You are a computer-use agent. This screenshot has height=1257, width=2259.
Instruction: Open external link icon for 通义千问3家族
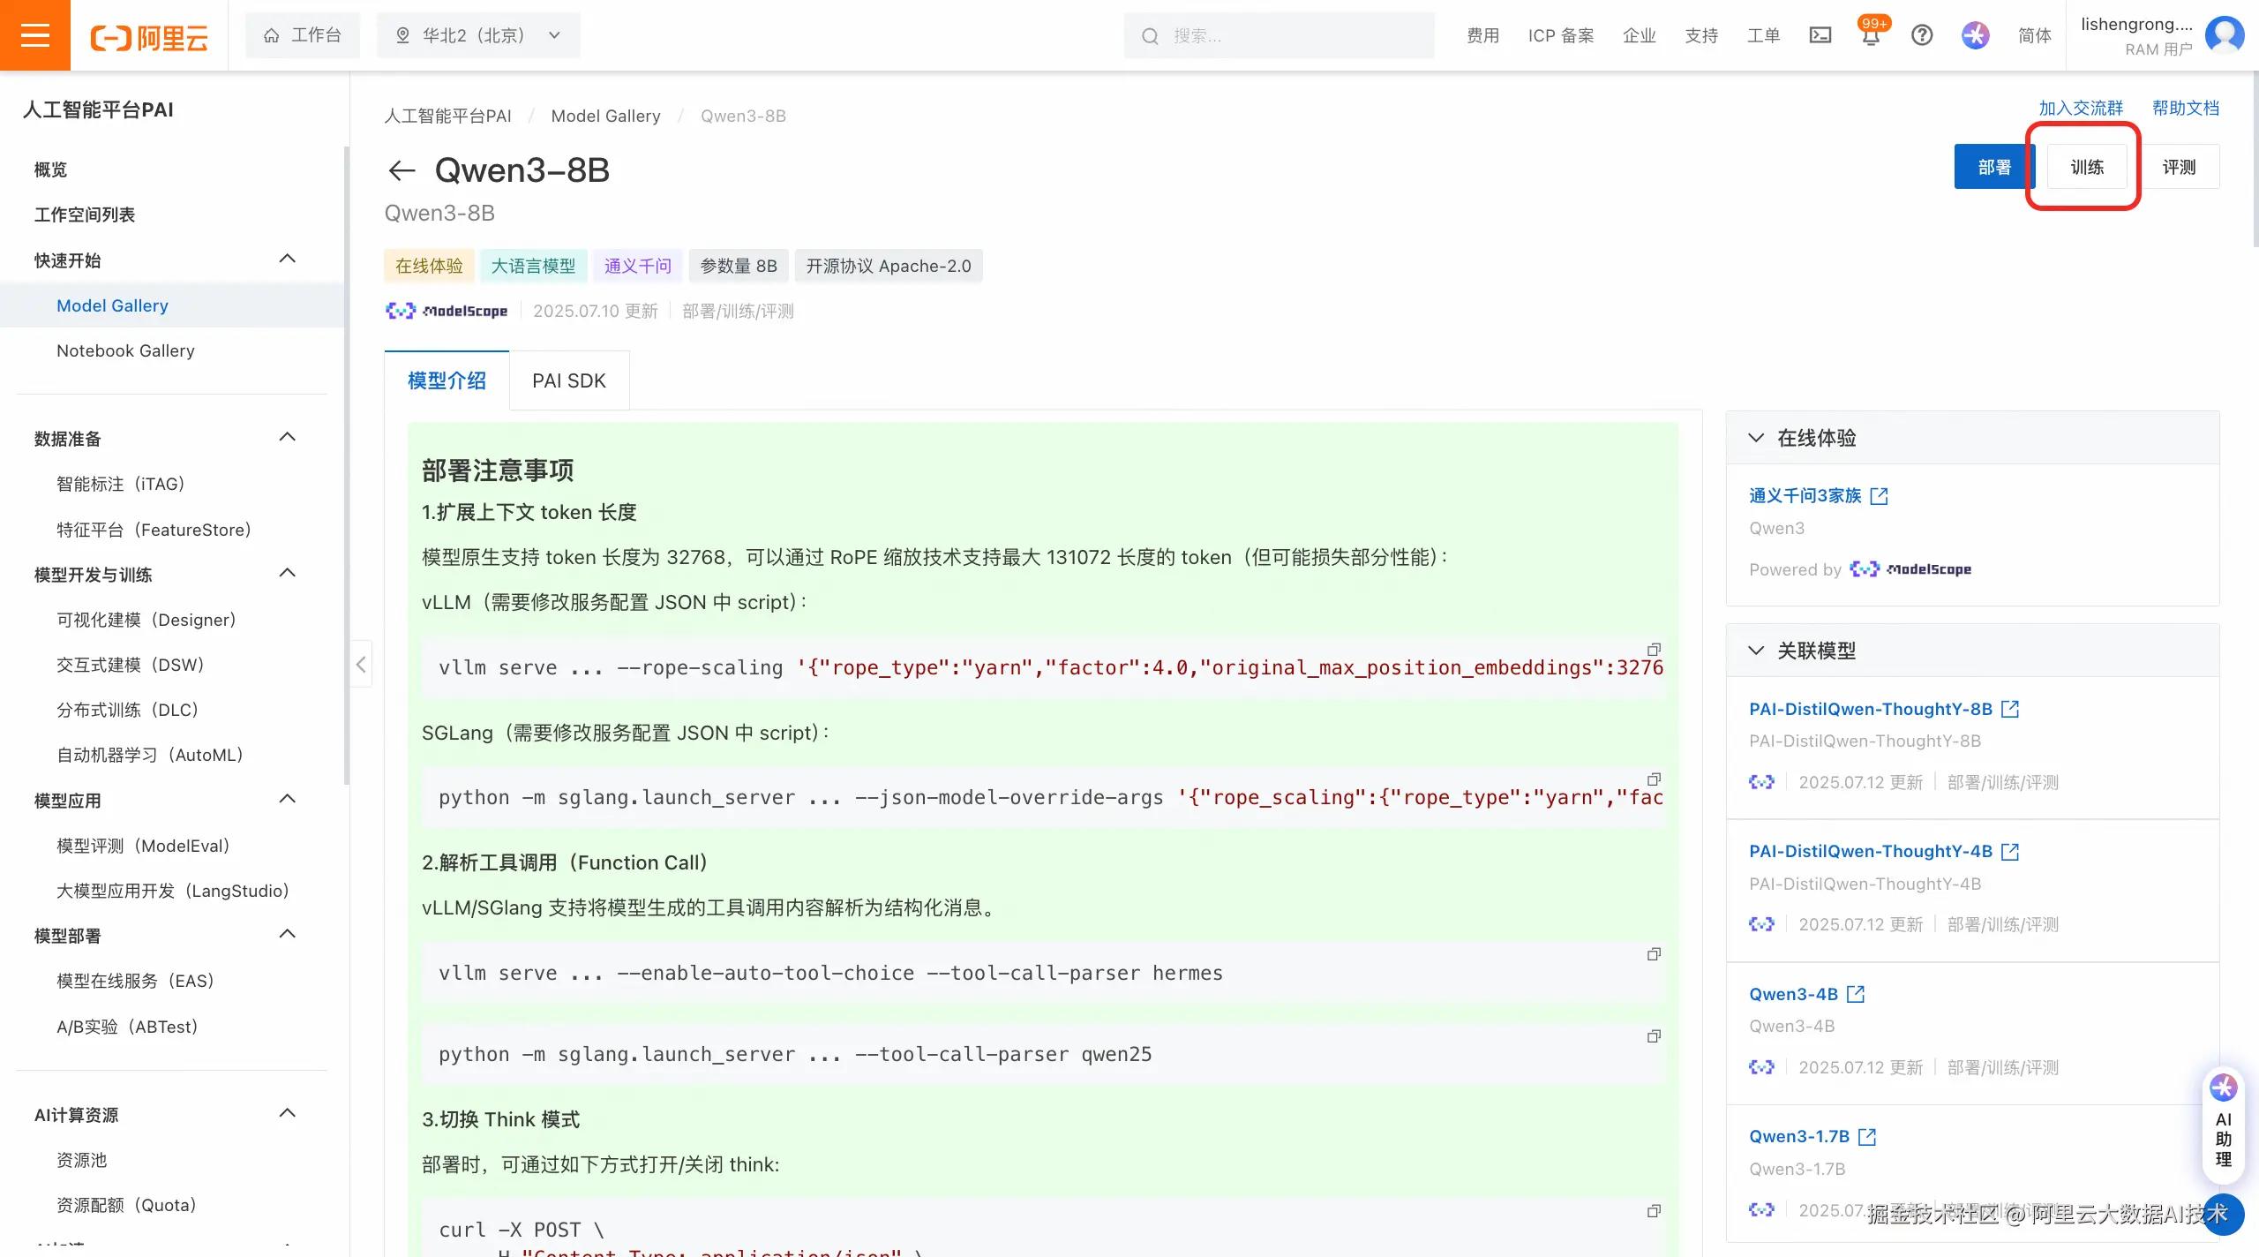tap(1880, 496)
